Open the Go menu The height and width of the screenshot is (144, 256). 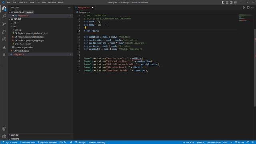click(x=38, y=2)
